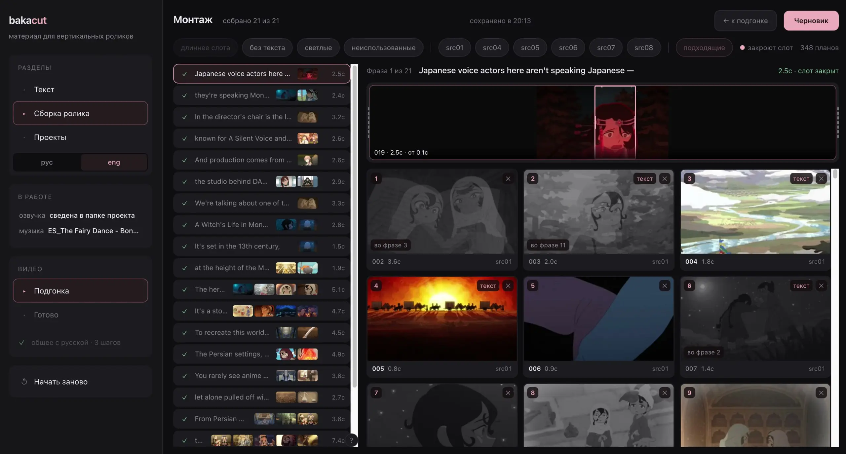The height and width of the screenshot is (454, 846).
Task: Open the 'Проекты' section
Action: 80,137
